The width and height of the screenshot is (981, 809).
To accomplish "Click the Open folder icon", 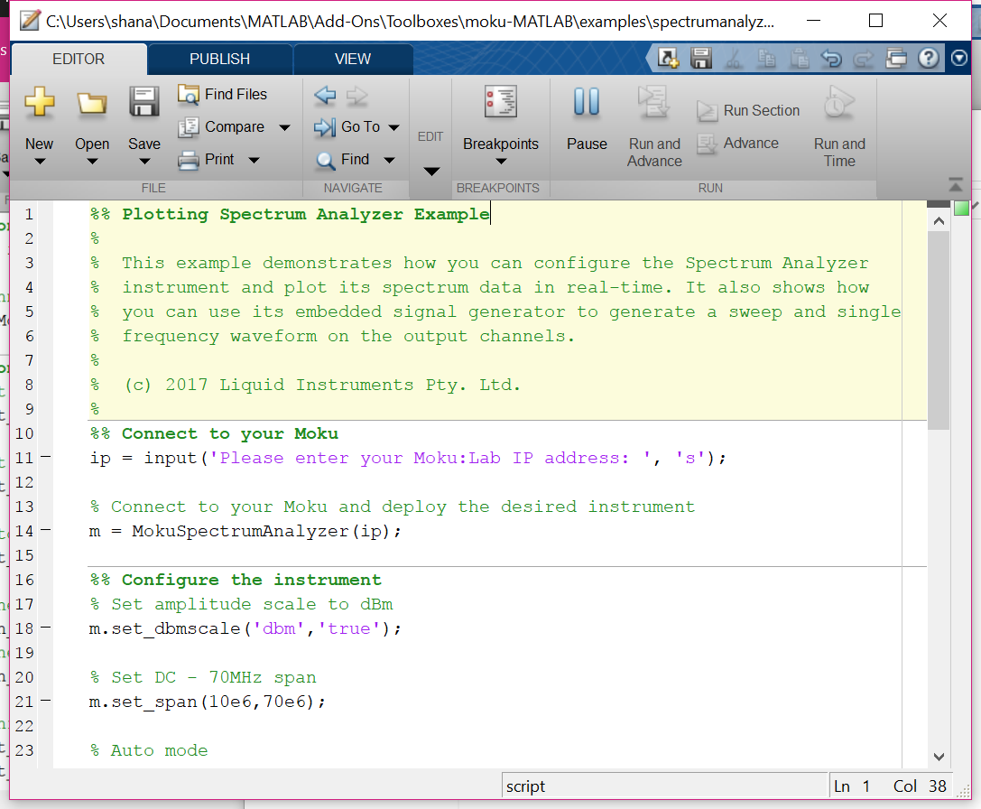I will (91, 103).
